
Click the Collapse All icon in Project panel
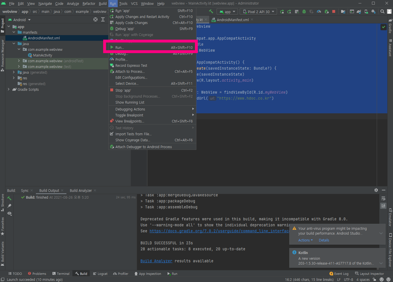[x=103, y=20]
